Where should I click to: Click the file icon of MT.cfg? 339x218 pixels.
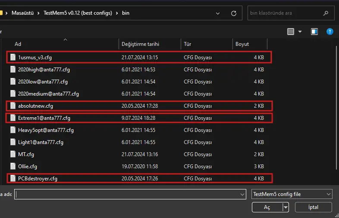13,154
